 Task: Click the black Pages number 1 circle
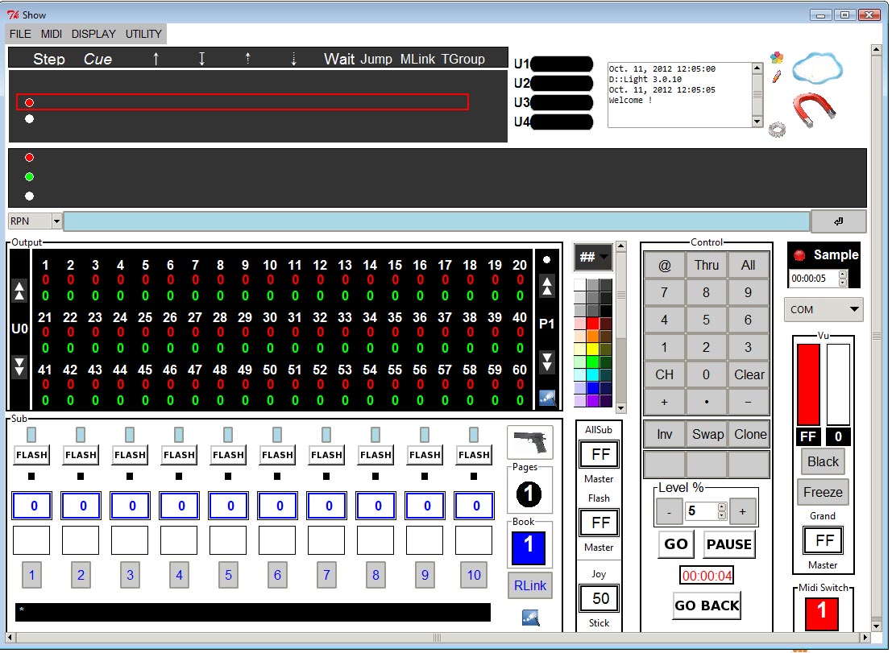529,494
